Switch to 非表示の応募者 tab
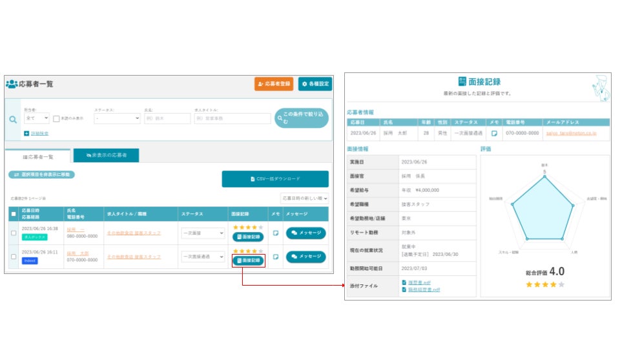The image size is (620, 349). (x=107, y=155)
